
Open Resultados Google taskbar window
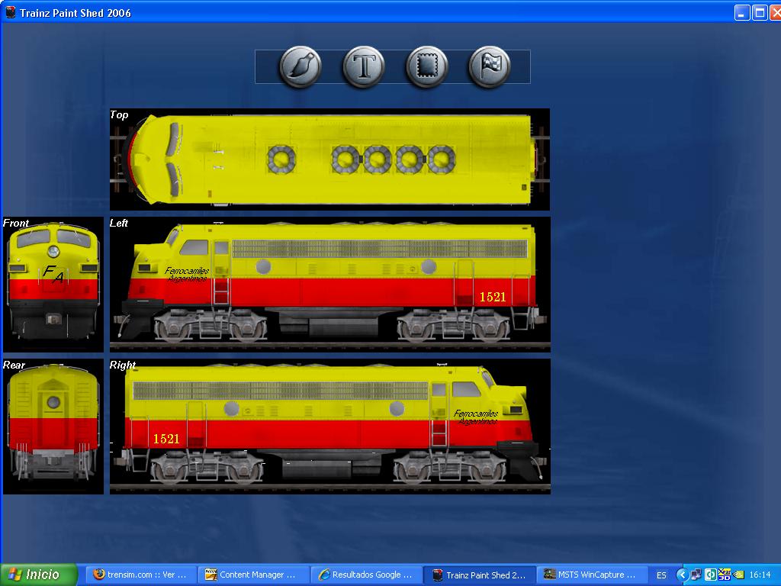pos(366,575)
